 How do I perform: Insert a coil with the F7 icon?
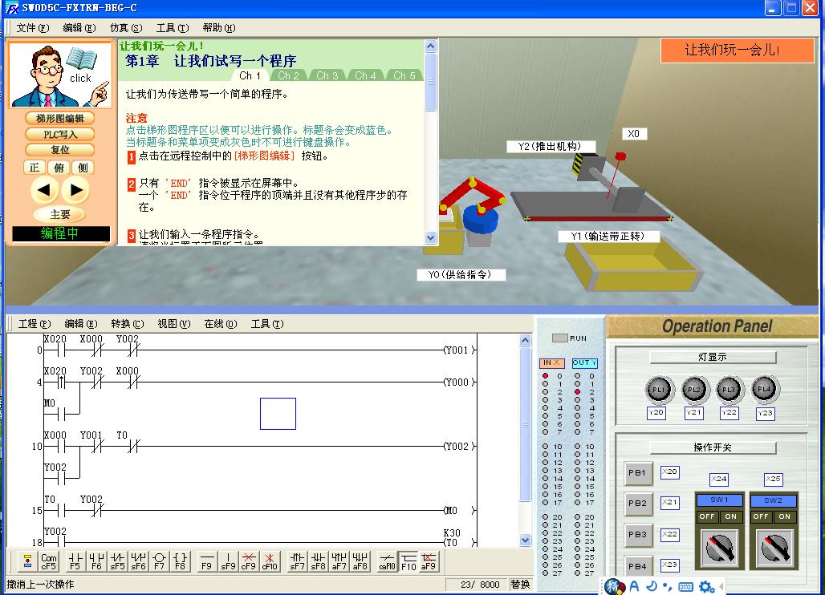click(159, 561)
